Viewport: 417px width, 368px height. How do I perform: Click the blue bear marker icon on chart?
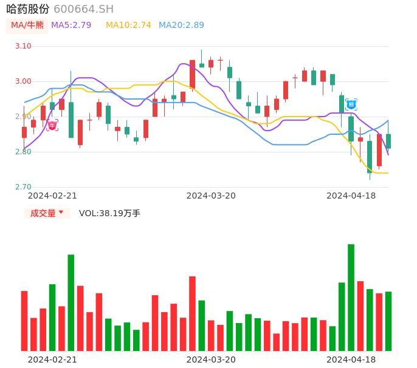pos(351,104)
